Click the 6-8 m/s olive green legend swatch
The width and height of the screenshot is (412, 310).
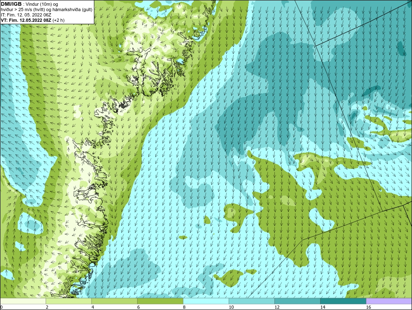click(160, 301)
